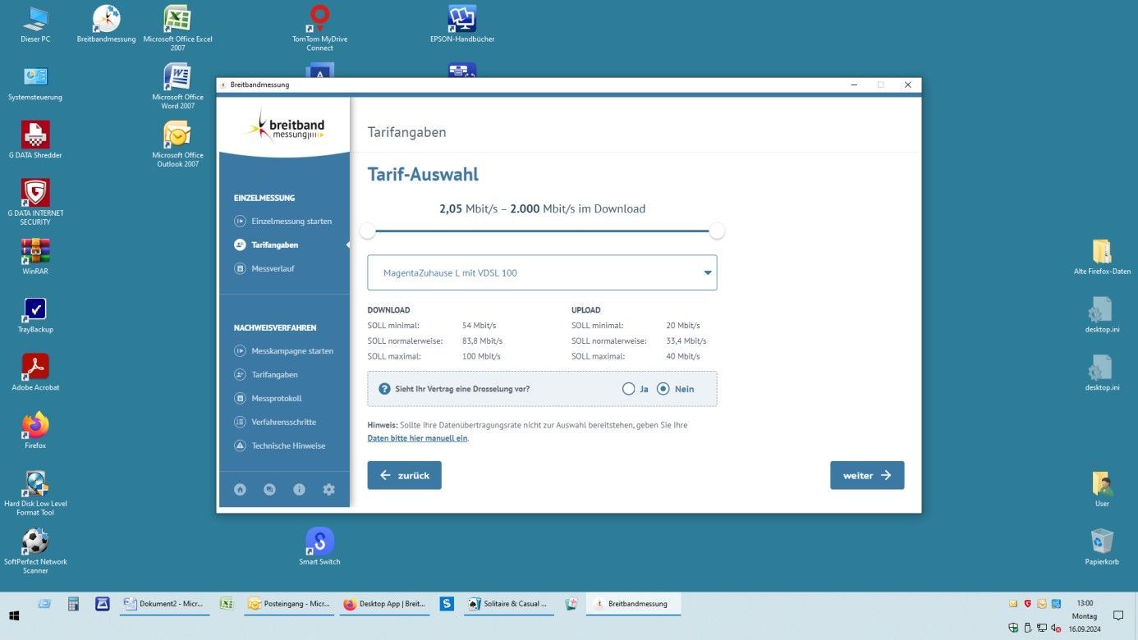Click the download 'SOLL maximal' value 100 Mbit/s
Viewport: 1138px width, 640px height.
[481, 356]
